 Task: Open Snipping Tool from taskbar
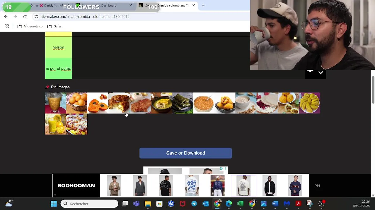click(310, 204)
